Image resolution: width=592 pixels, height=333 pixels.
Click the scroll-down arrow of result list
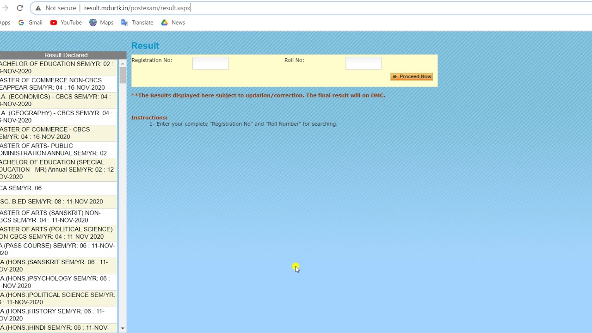pyautogui.click(x=123, y=328)
